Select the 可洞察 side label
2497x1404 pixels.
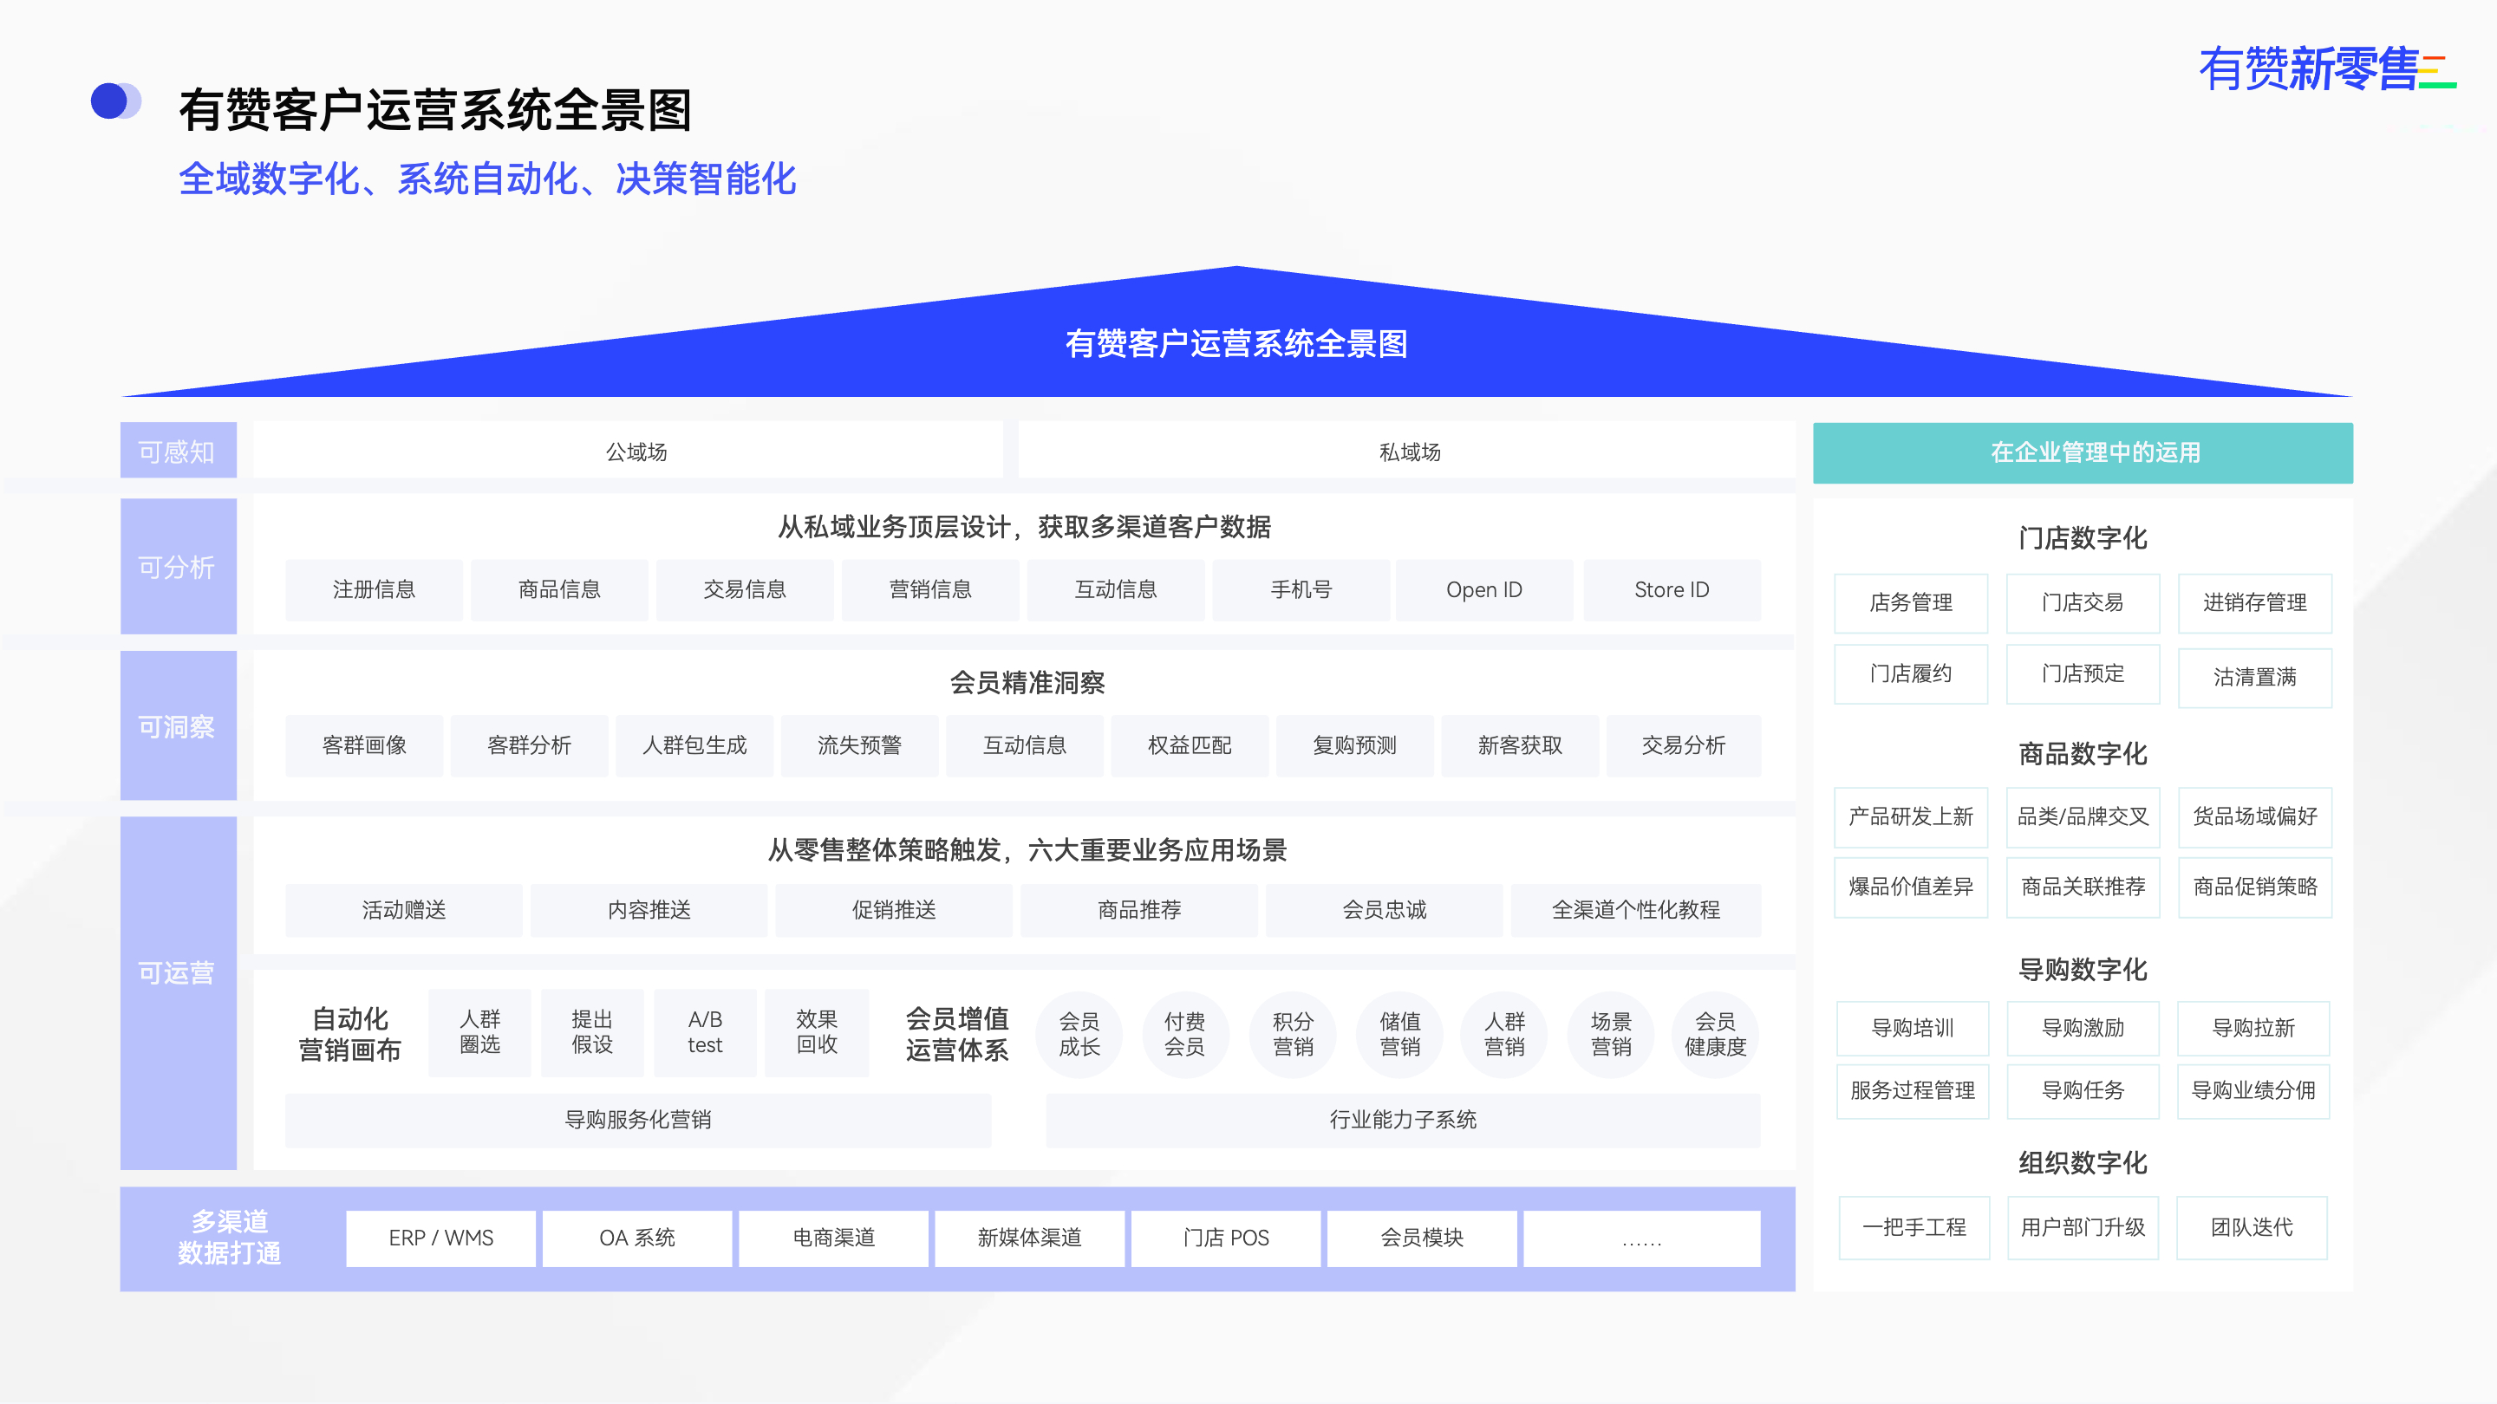coord(178,725)
